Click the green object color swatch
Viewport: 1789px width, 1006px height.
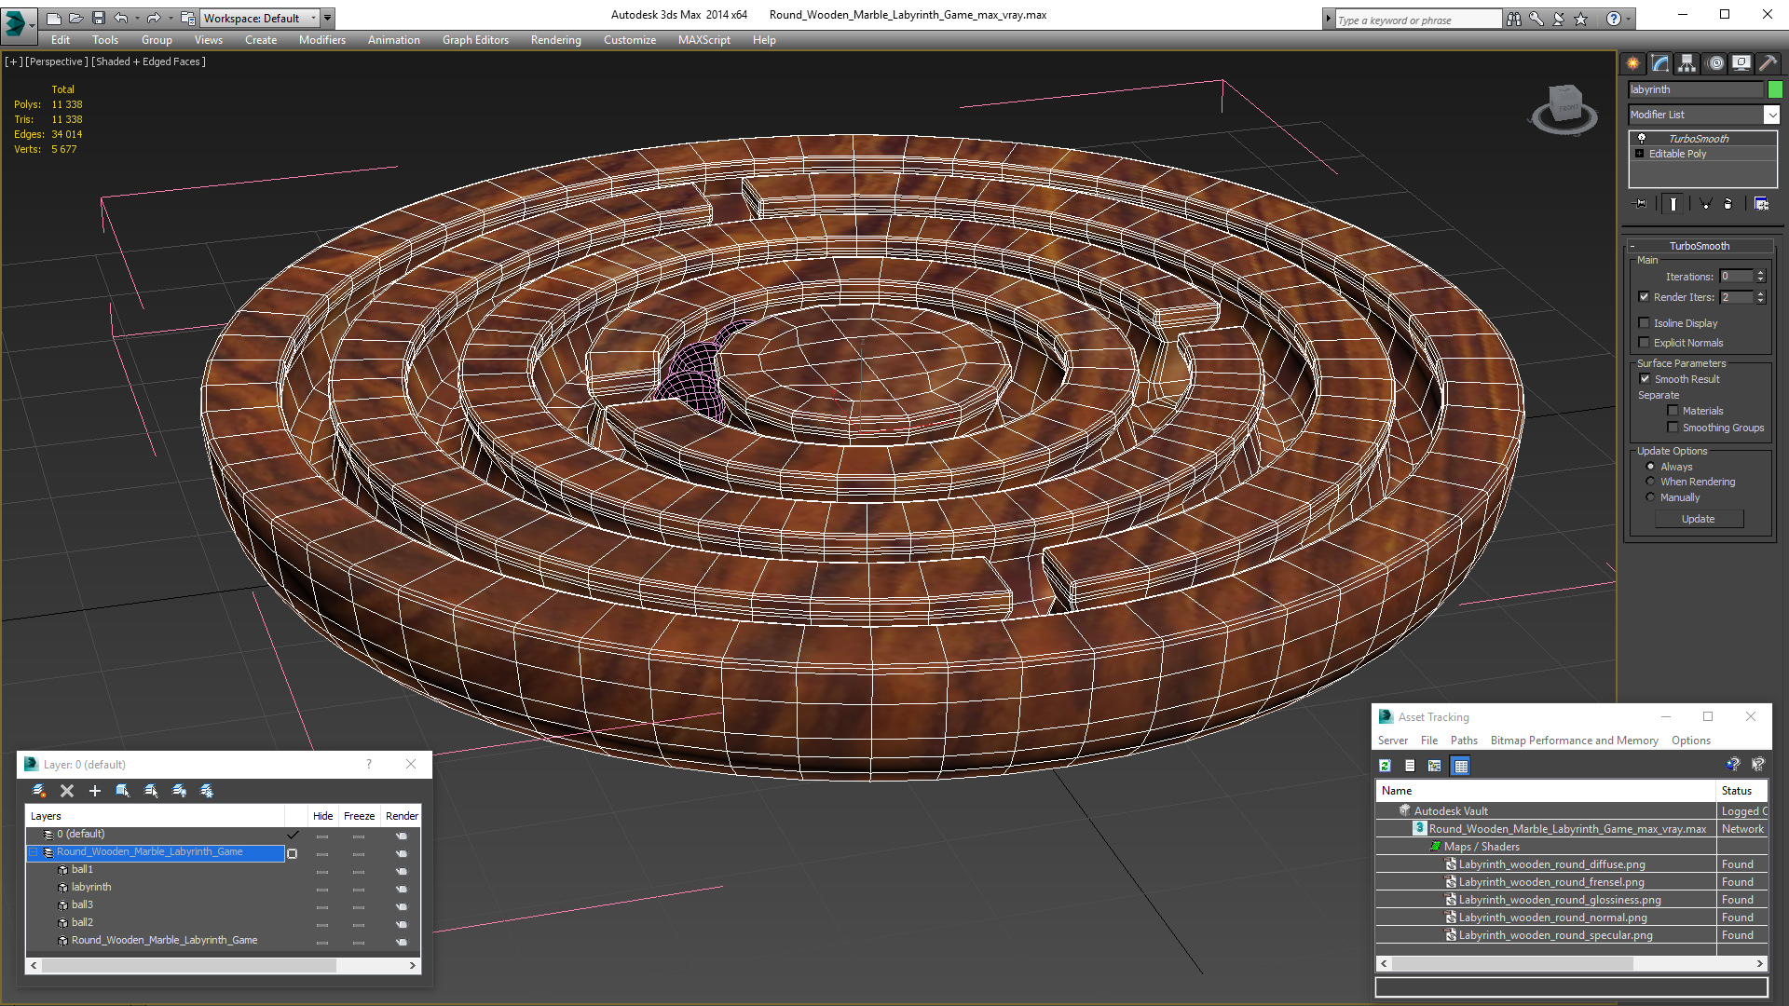coord(1775,89)
